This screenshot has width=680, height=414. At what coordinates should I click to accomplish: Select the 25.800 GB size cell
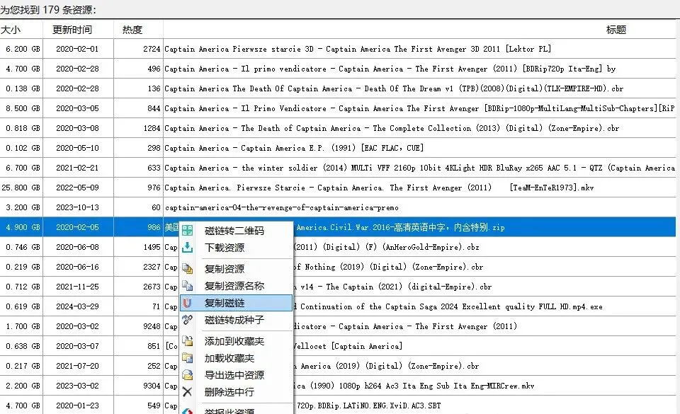[x=21, y=188]
